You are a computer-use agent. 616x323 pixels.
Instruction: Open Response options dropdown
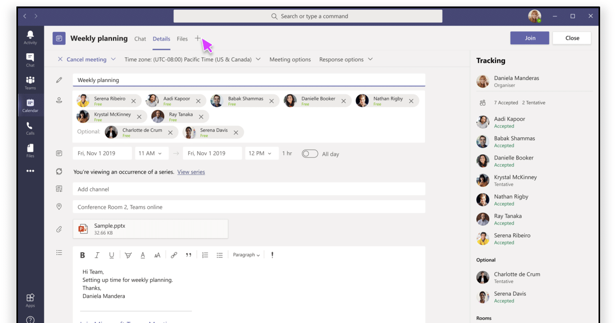(x=346, y=59)
